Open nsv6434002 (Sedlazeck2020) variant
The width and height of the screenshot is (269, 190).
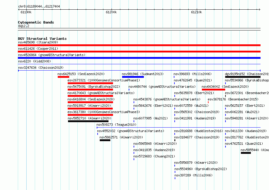point(225,87)
